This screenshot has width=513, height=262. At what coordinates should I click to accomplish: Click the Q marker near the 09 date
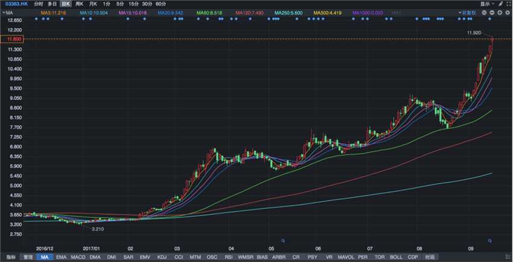coord(490,241)
